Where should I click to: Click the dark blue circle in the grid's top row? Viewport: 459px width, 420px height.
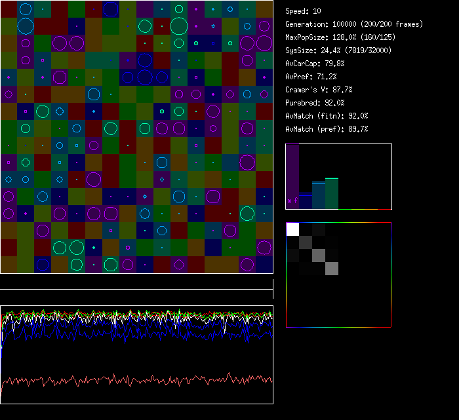[x=111, y=9]
